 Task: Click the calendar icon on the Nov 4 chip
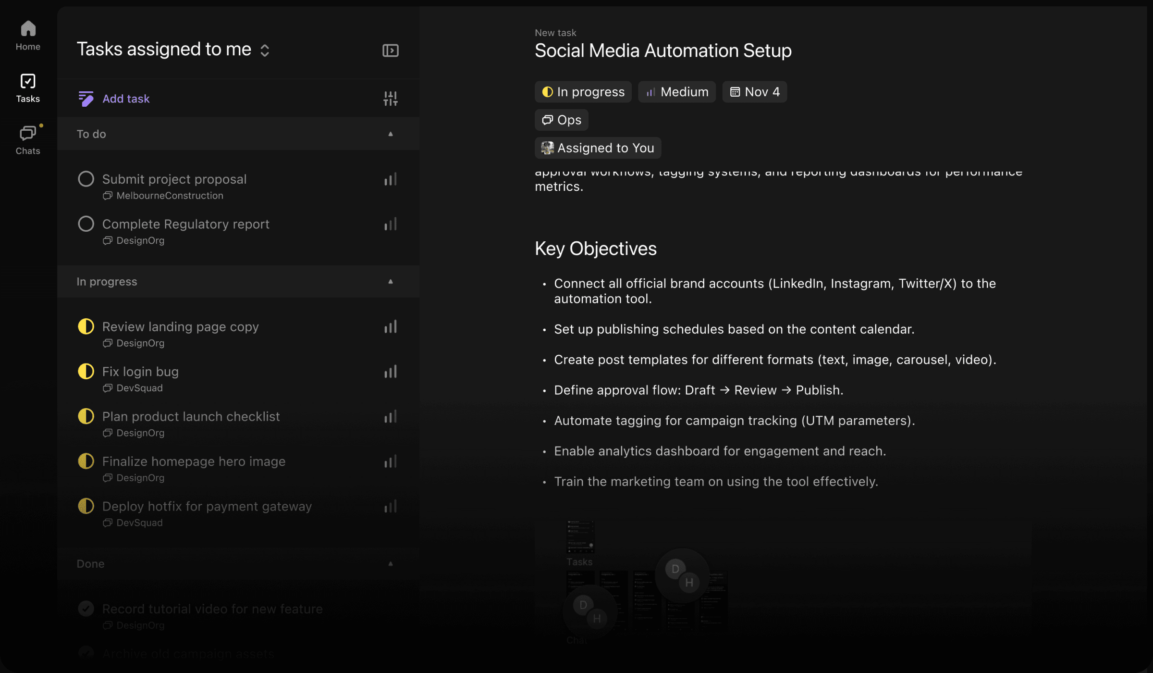coord(735,91)
